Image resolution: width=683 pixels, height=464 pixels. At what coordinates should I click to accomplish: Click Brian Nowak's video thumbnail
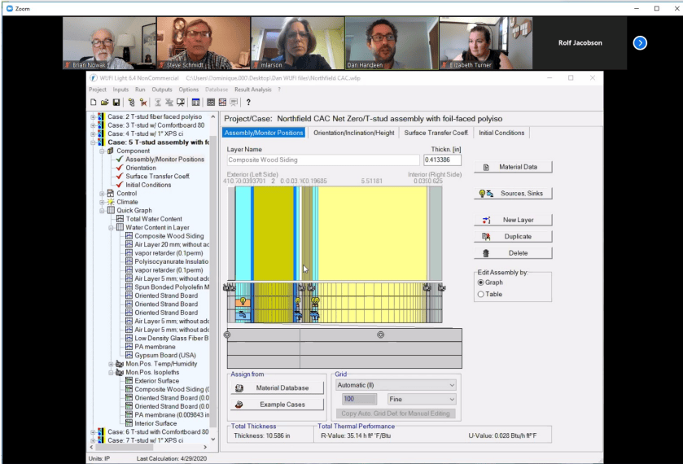coord(109,43)
